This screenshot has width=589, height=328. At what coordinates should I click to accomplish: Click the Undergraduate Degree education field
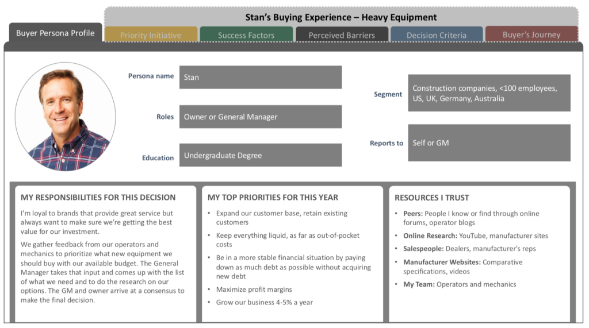click(261, 155)
